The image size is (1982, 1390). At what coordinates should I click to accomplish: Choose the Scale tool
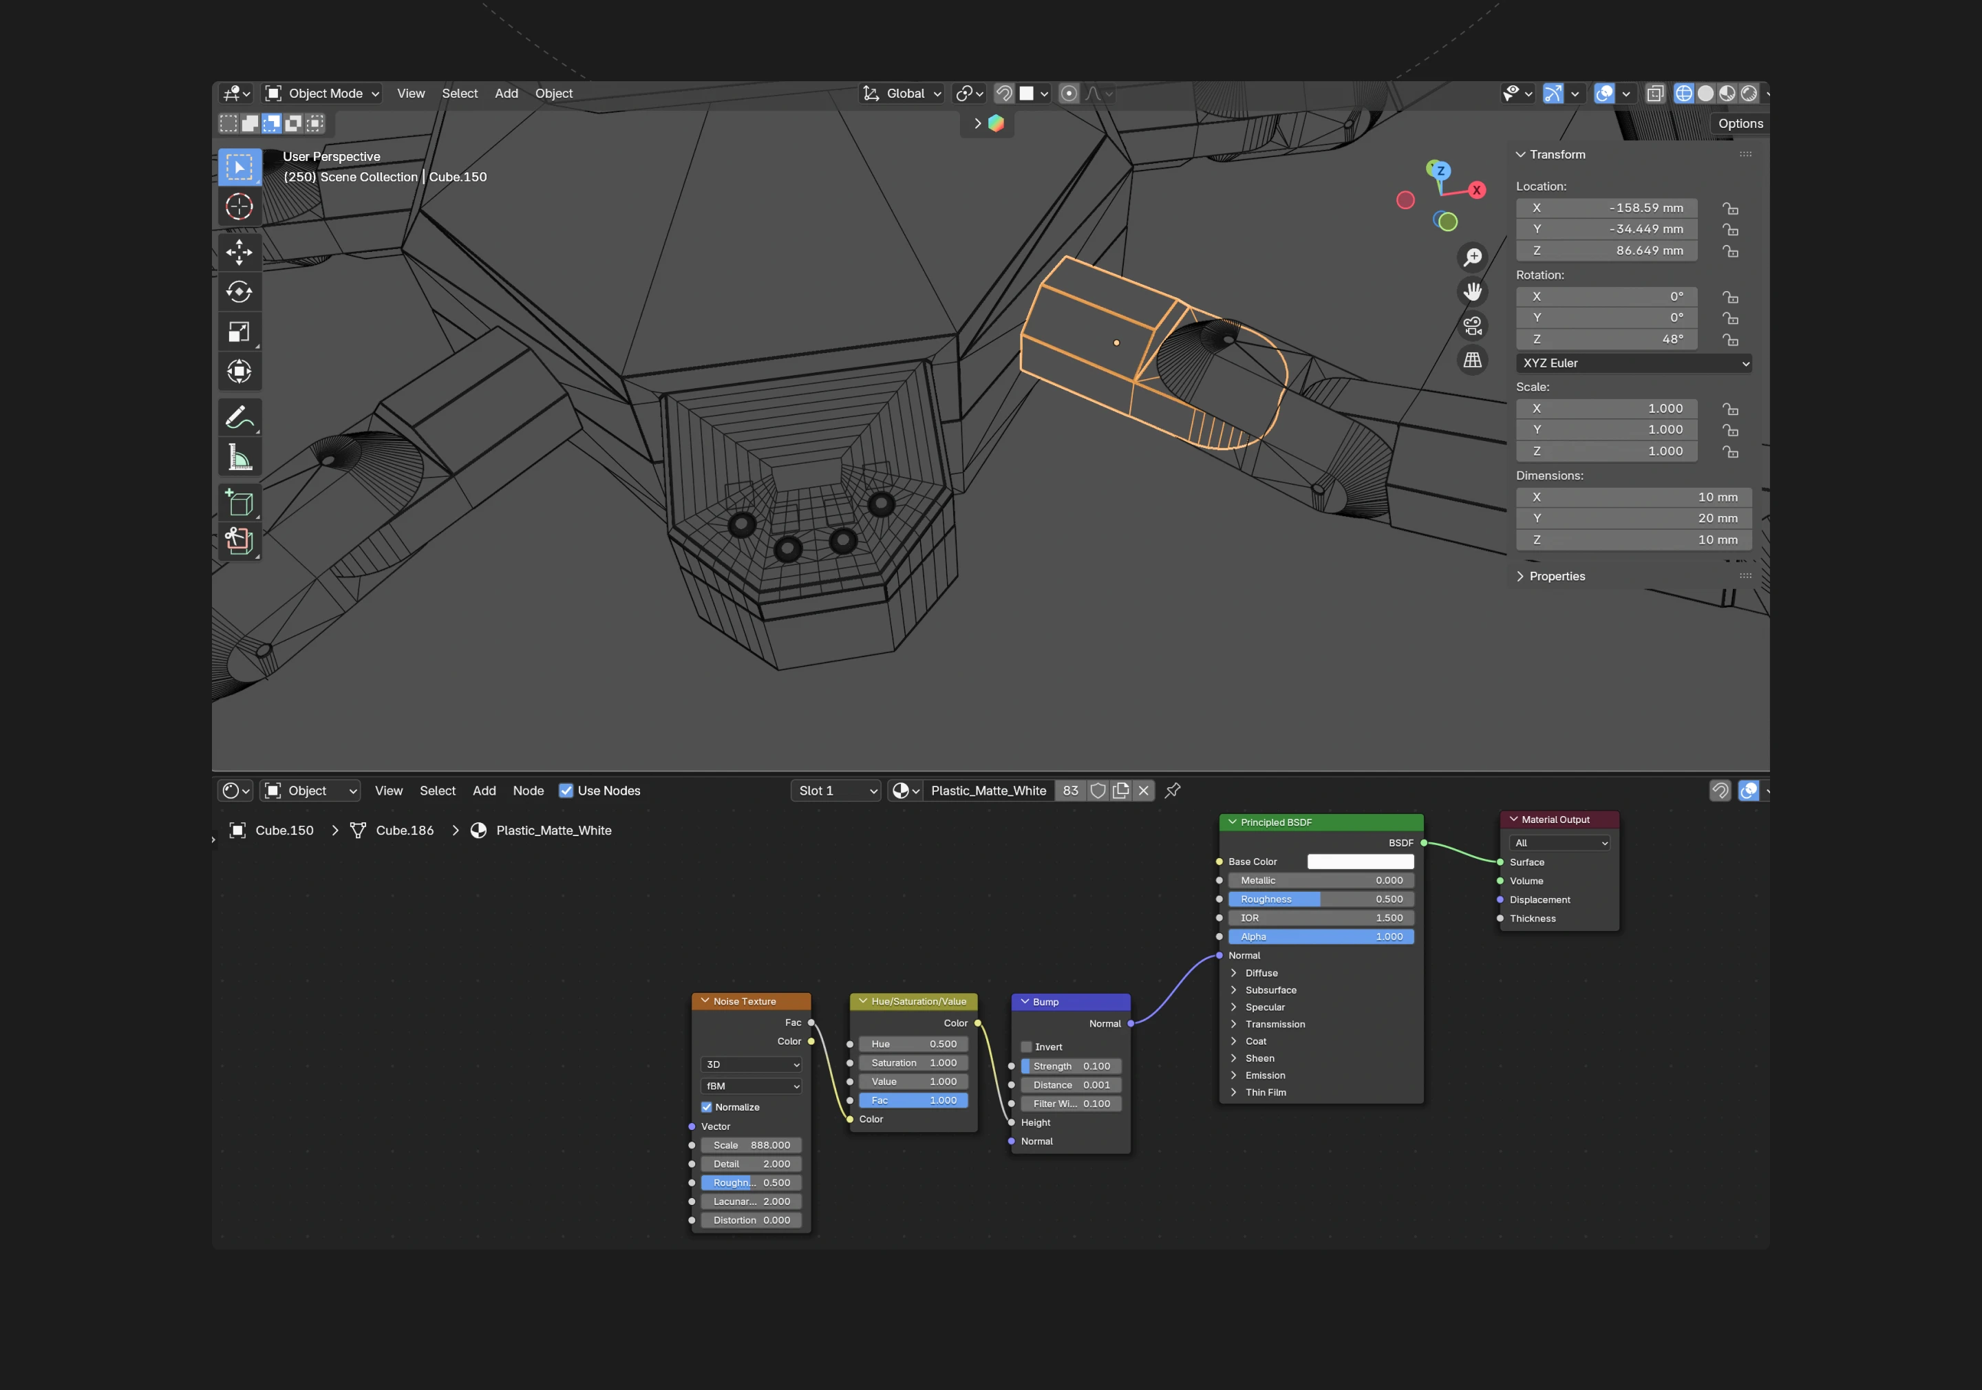(239, 332)
